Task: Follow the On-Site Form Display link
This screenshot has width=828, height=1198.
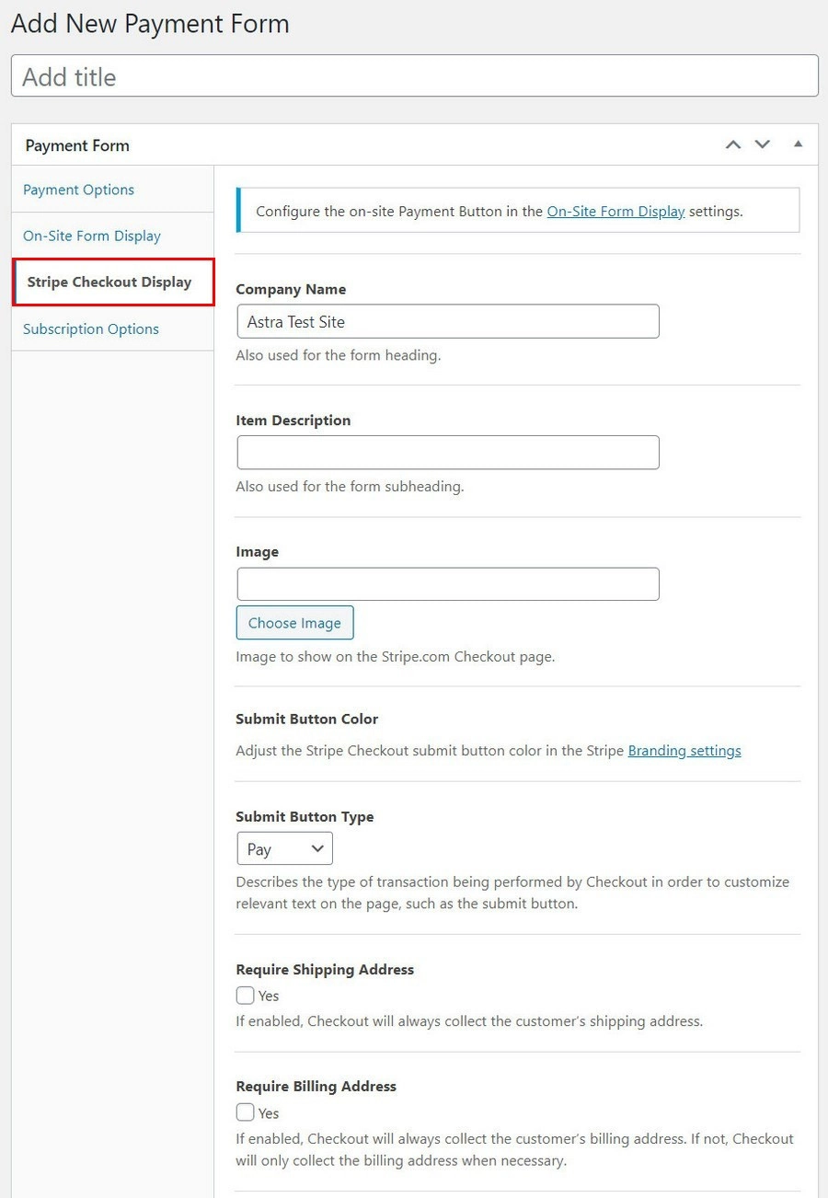Action: coord(615,211)
